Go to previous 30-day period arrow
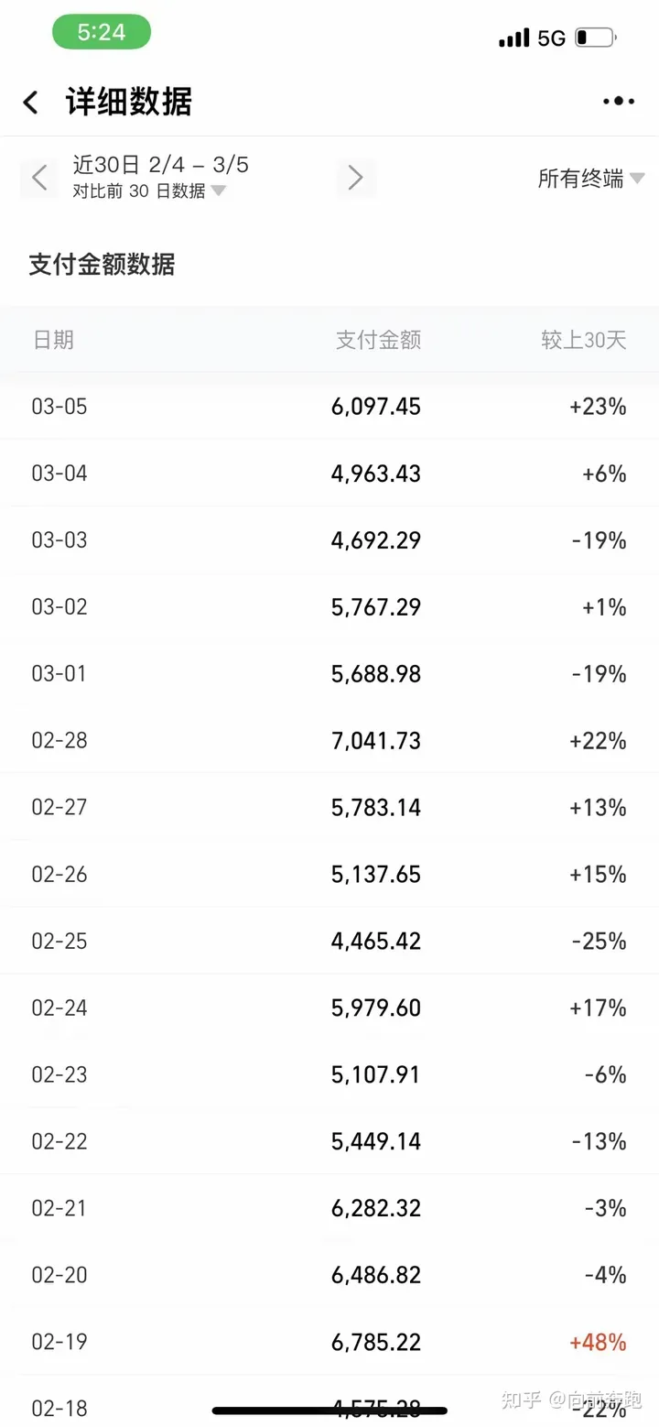 39,178
